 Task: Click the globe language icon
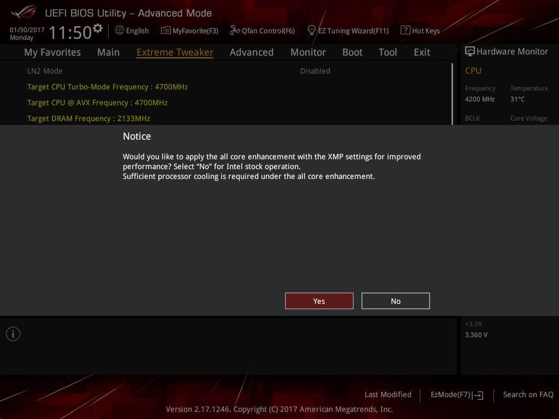120,31
